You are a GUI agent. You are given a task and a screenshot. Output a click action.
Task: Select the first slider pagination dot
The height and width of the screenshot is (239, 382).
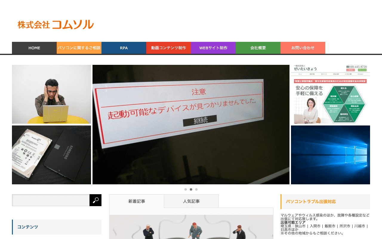186,189
